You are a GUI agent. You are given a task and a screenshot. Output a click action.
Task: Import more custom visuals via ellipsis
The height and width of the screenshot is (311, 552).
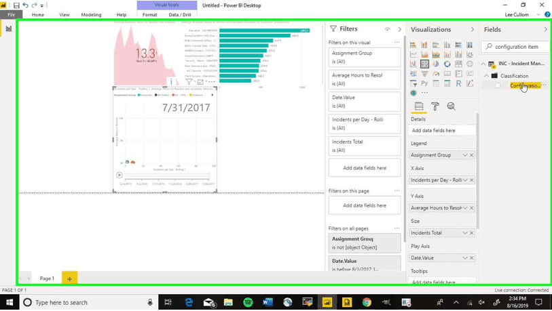click(x=425, y=93)
